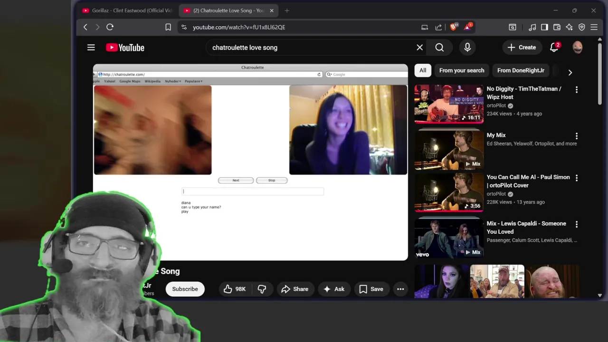Open the Brave VPN shield icon
Screen dimensions: 608x342
(x=581, y=27)
